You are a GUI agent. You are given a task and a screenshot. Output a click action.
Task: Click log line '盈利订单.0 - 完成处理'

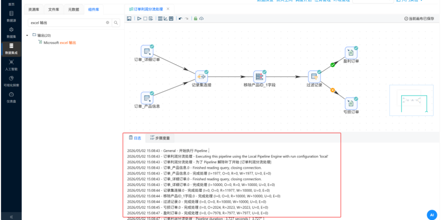(198, 213)
